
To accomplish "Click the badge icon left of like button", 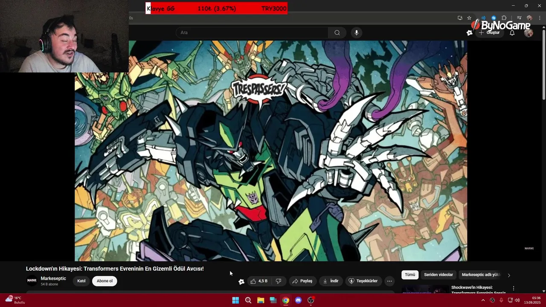I will click(x=241, y=281).
